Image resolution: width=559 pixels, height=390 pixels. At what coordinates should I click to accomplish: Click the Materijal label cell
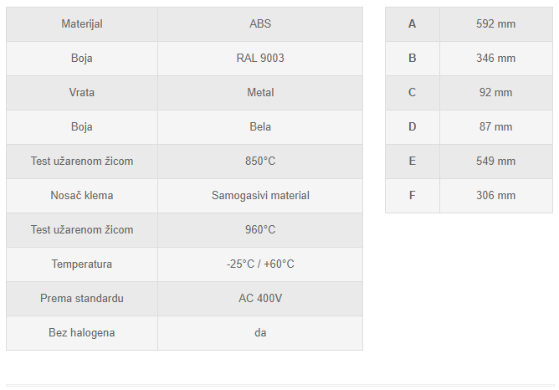tap(82, 24)
